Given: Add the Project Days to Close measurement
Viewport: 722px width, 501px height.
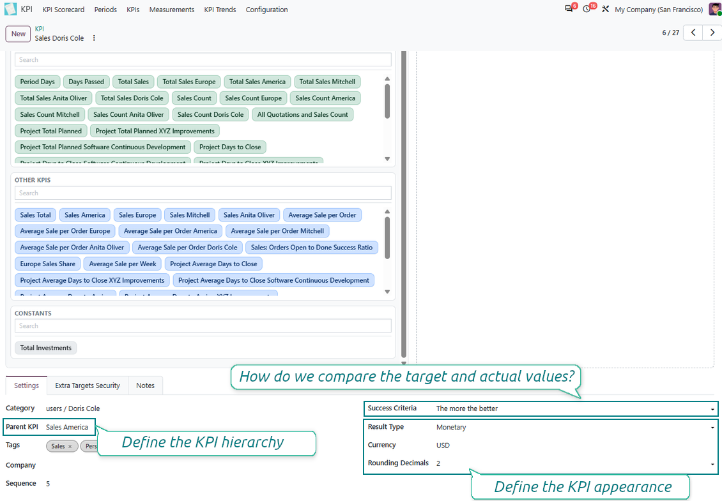Looking at the screenshot, I should coord(230,147).
